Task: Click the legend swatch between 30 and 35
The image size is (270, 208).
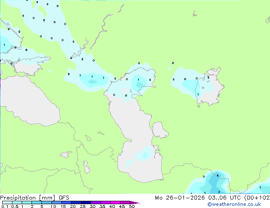Action: (95, 202)
